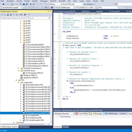Expand the kamera folder
The width and height of the screenshot is (132, 132).
point(14,122)
